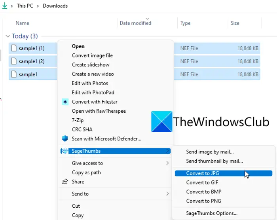This screenshot has width=277, height=220.
Task: Select Open with RawTherapee
Action: point(99,111)
